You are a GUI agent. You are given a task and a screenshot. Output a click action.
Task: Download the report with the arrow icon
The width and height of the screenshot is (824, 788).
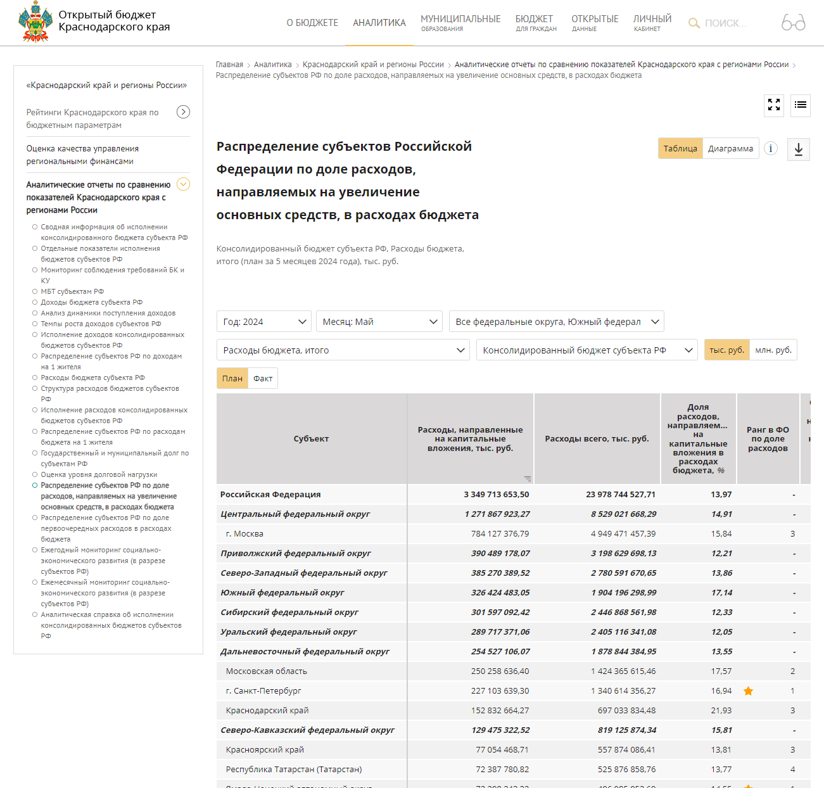(x=798, y=149)
